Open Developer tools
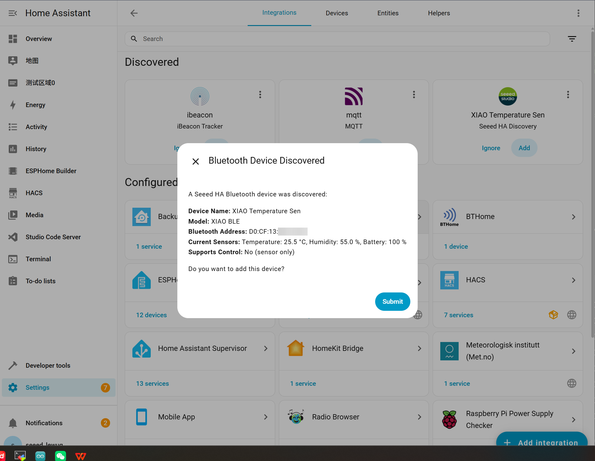Screen dimensions: 595x461 (x=48, y=366)
